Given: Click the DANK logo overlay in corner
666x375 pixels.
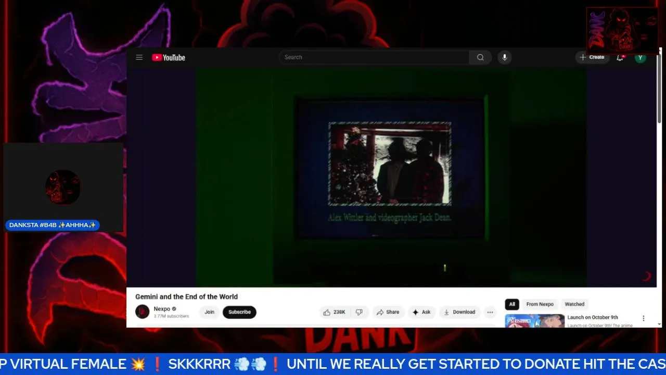Looking at the screenshot, I should click(x=623, y=31).
